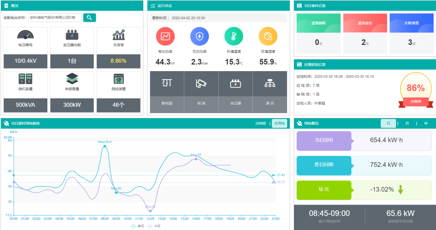Click the Max:56.4 point on the chart
The width and height of the screenshot is (436, 230).
(105, 146)
